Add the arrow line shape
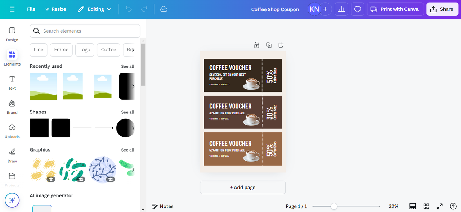The width and height of the screenshot is (461, 212). coord(104,128)
